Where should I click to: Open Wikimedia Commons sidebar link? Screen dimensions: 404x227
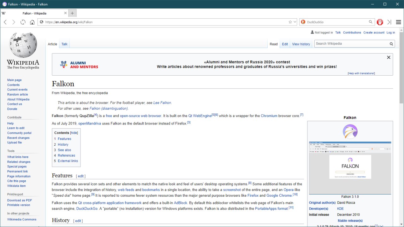(x=22, y=219)
